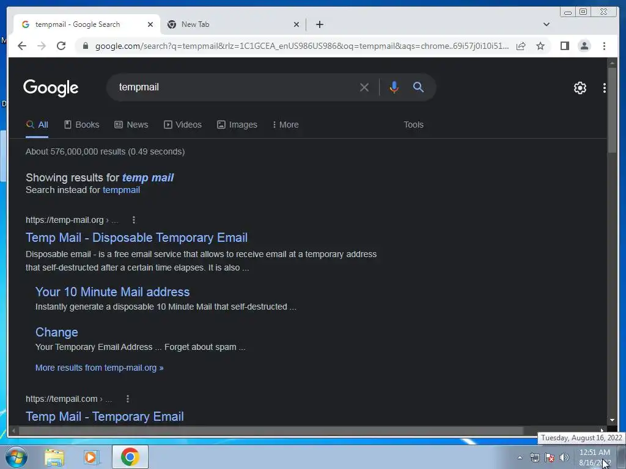This screenshot has height=469, width=626.
Task: Open Temp Mail - Disposable Temporary Email
Action: coord(136,238)
